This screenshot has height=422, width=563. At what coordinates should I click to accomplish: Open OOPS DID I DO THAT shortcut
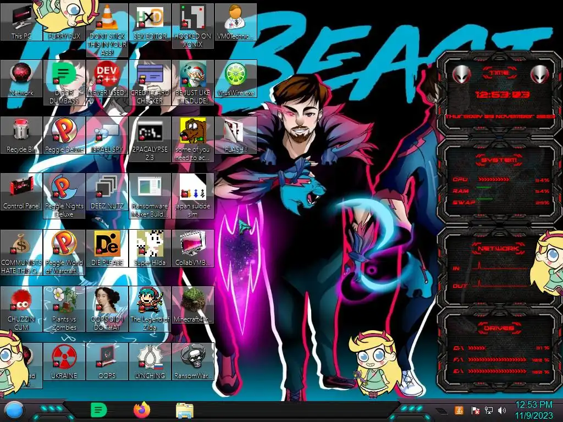[107, 309]
